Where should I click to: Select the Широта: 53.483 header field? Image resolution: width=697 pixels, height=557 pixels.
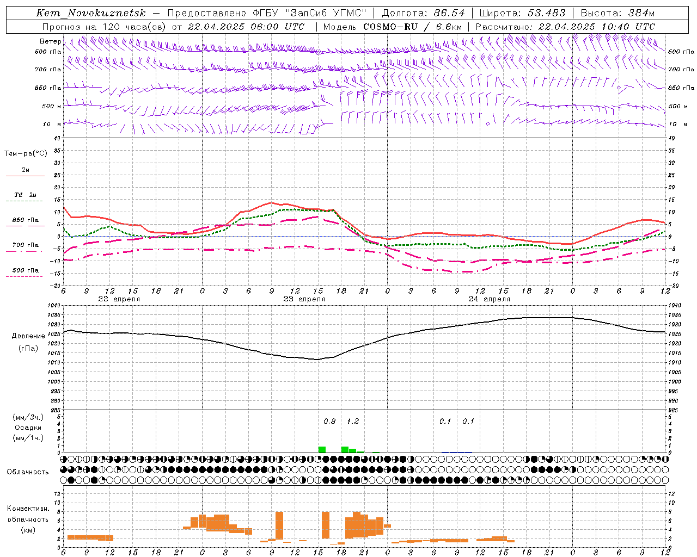pos(522,13)
